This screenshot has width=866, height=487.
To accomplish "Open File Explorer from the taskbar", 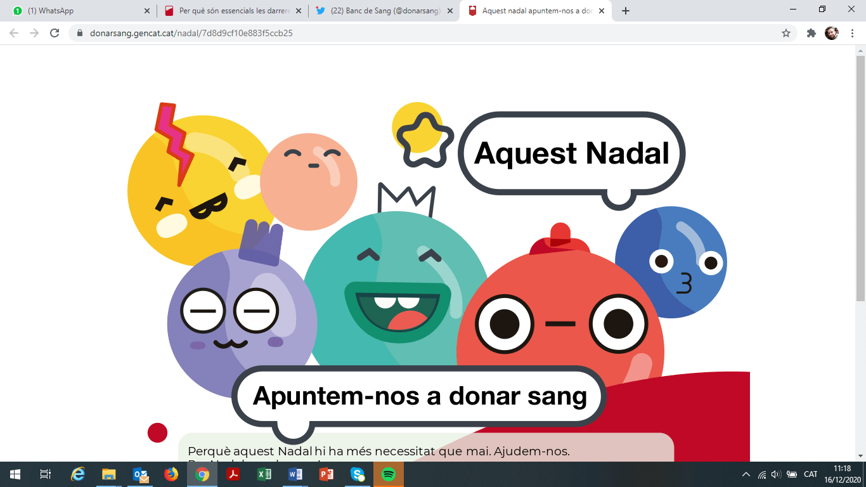I will 109,474.
